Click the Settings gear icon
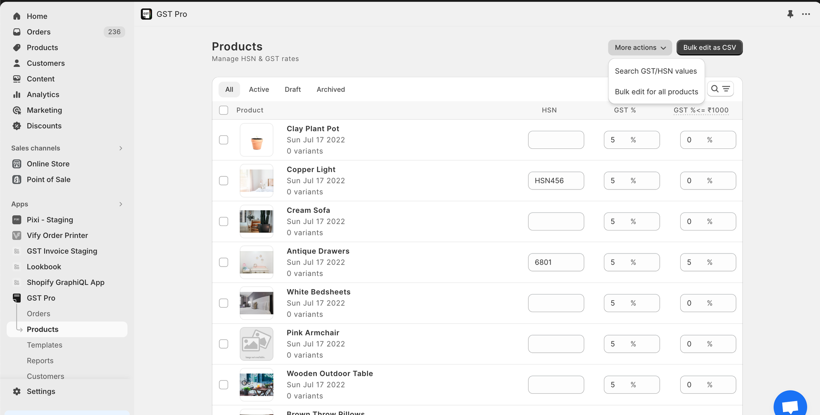Image resolution: width=820 pixels, height=415 pixels. coord(17,392)
